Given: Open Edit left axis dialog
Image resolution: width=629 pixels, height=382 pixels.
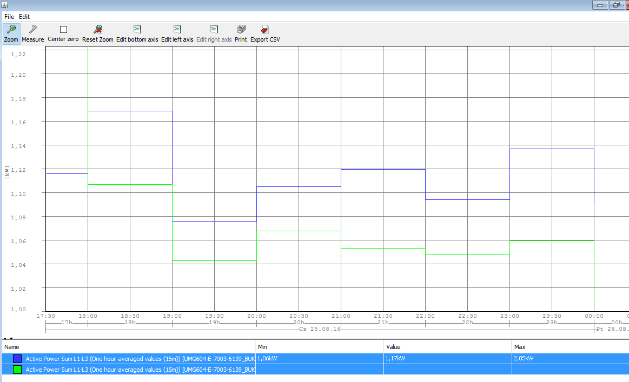Looking at the screenshot, I should tap(177, 33).
